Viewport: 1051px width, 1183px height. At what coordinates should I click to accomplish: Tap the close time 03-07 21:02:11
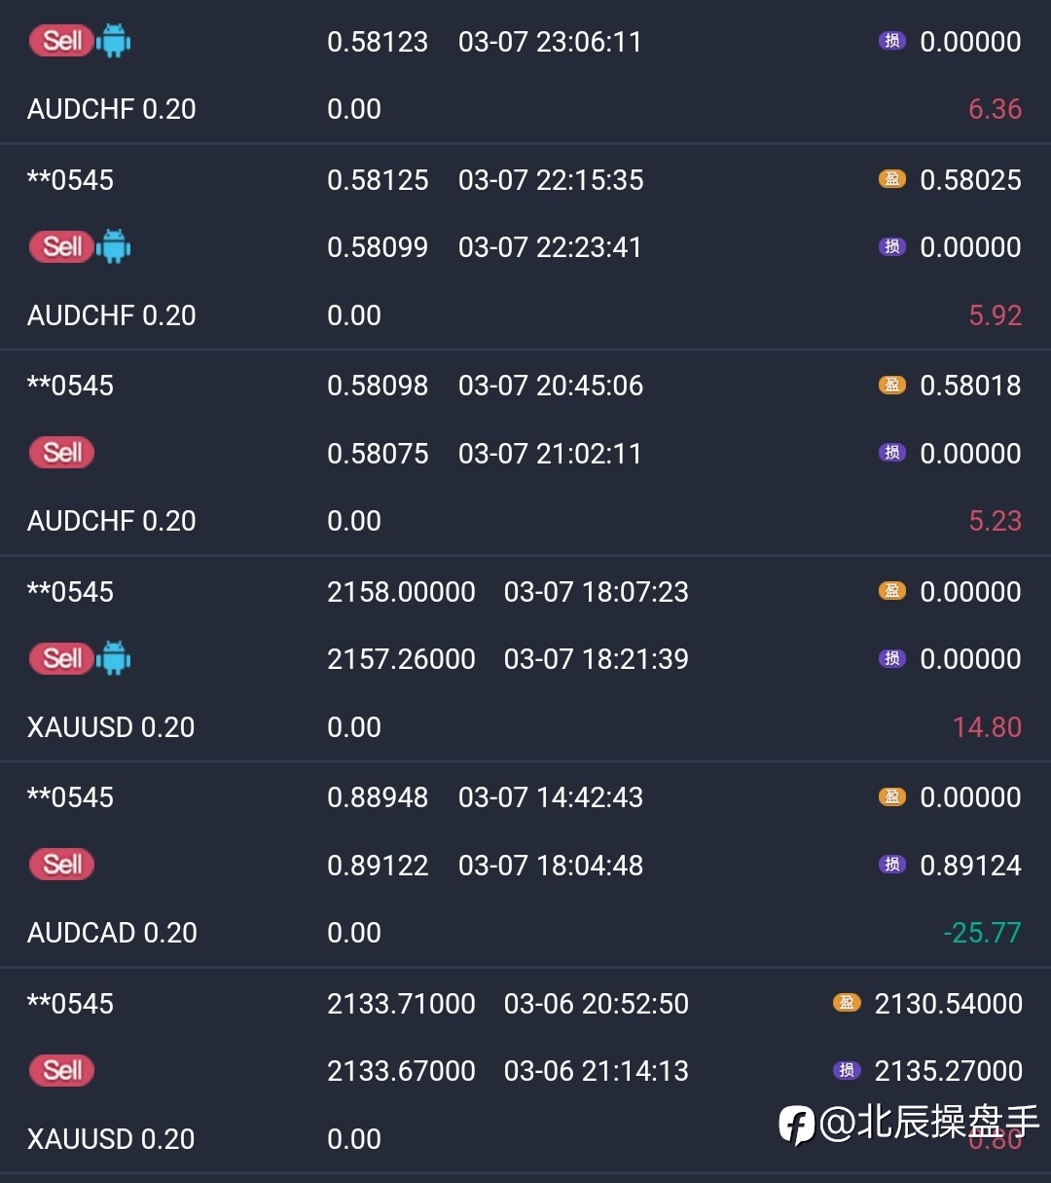(x=550, y=454)
